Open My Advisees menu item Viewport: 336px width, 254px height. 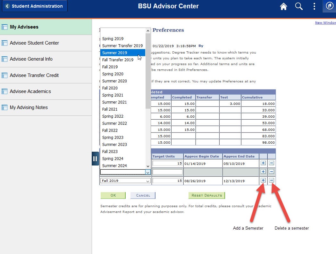click(x=46, y=27)
